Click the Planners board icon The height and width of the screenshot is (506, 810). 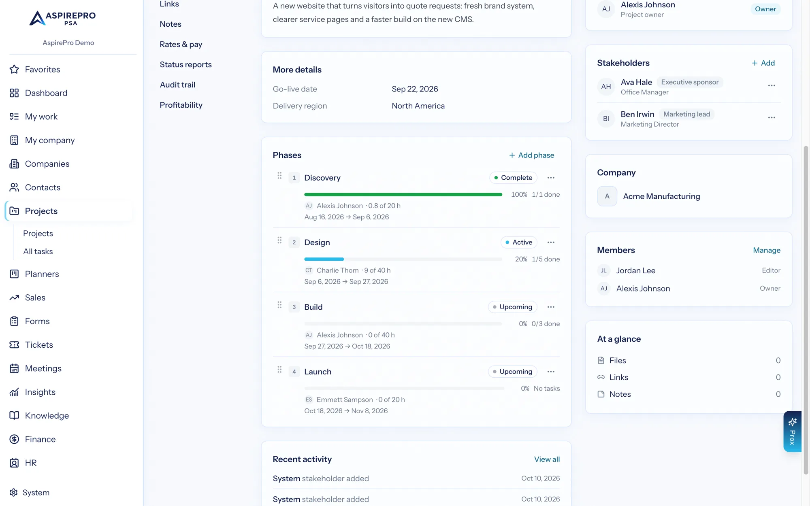point(14,274)
